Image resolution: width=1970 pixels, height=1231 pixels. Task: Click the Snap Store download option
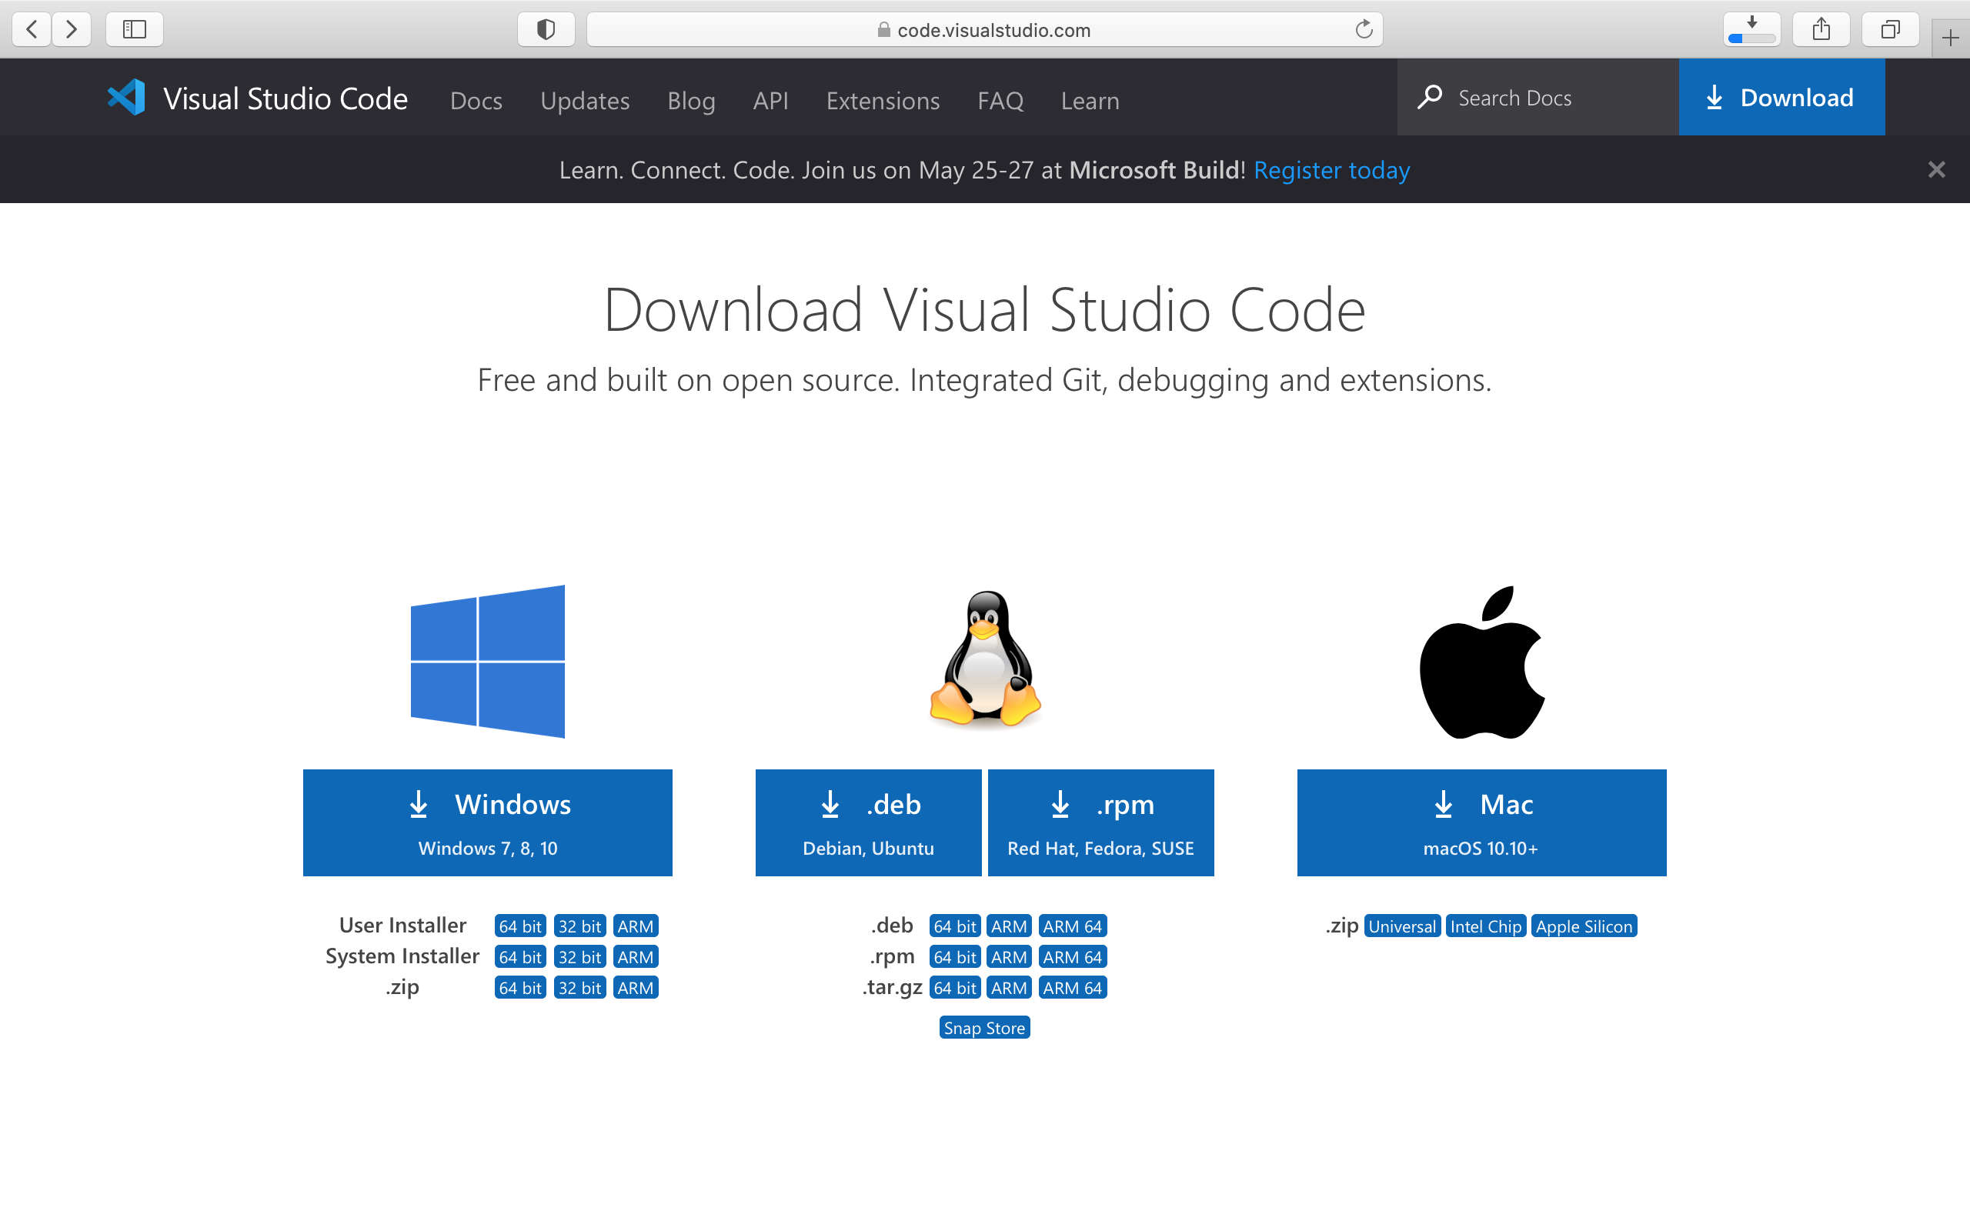coord(984,1028)
